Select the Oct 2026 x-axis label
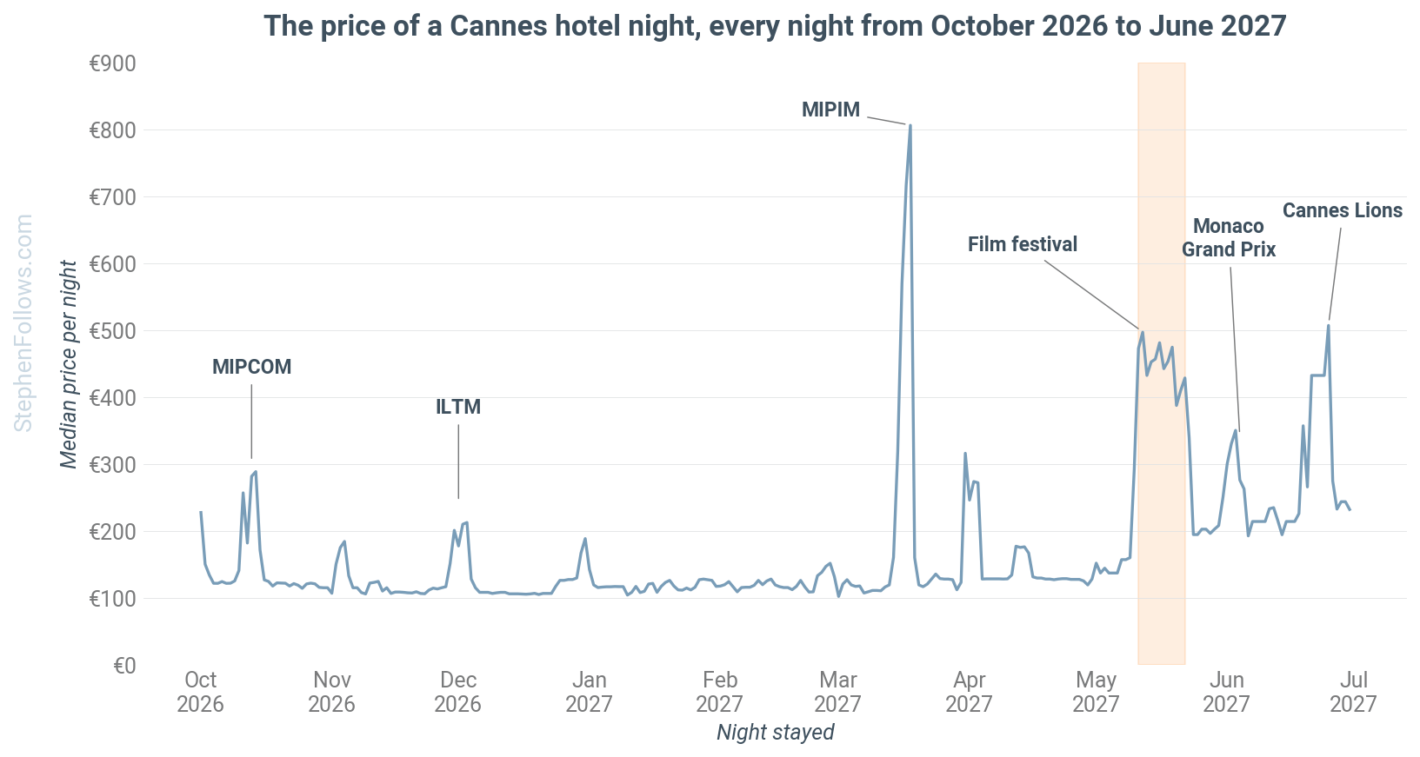Image resolution: width=1420 pixels, height=757 pixels. pos(201,692)
